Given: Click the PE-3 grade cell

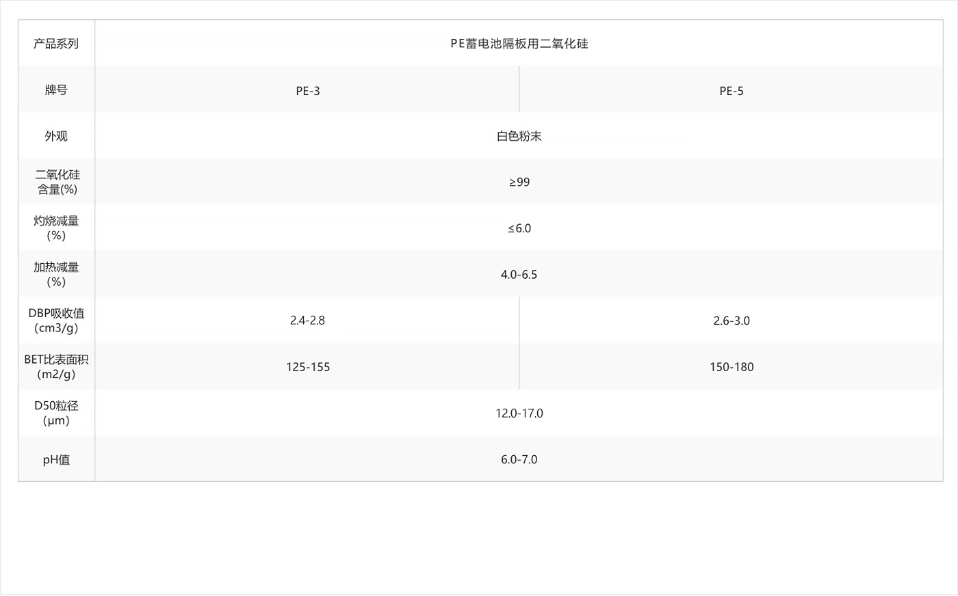Looking at the screenshot, I should pyautogui.click(x=307, y=91).
